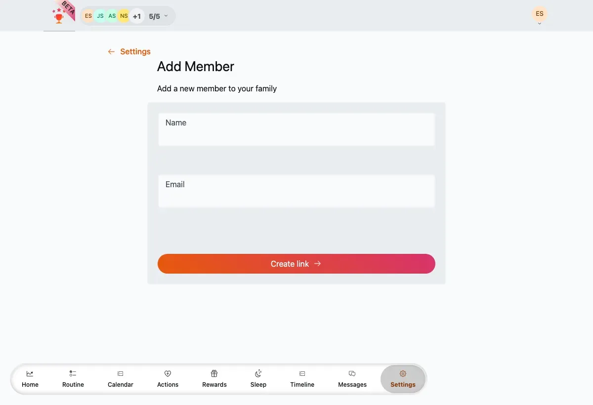The image size is (593, 405).
Task: Open the Timeline list icon
Action: pos(302,374)
